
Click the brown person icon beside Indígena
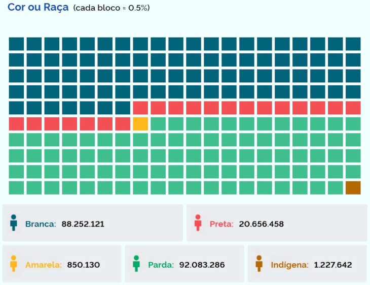tap(259, 264)
